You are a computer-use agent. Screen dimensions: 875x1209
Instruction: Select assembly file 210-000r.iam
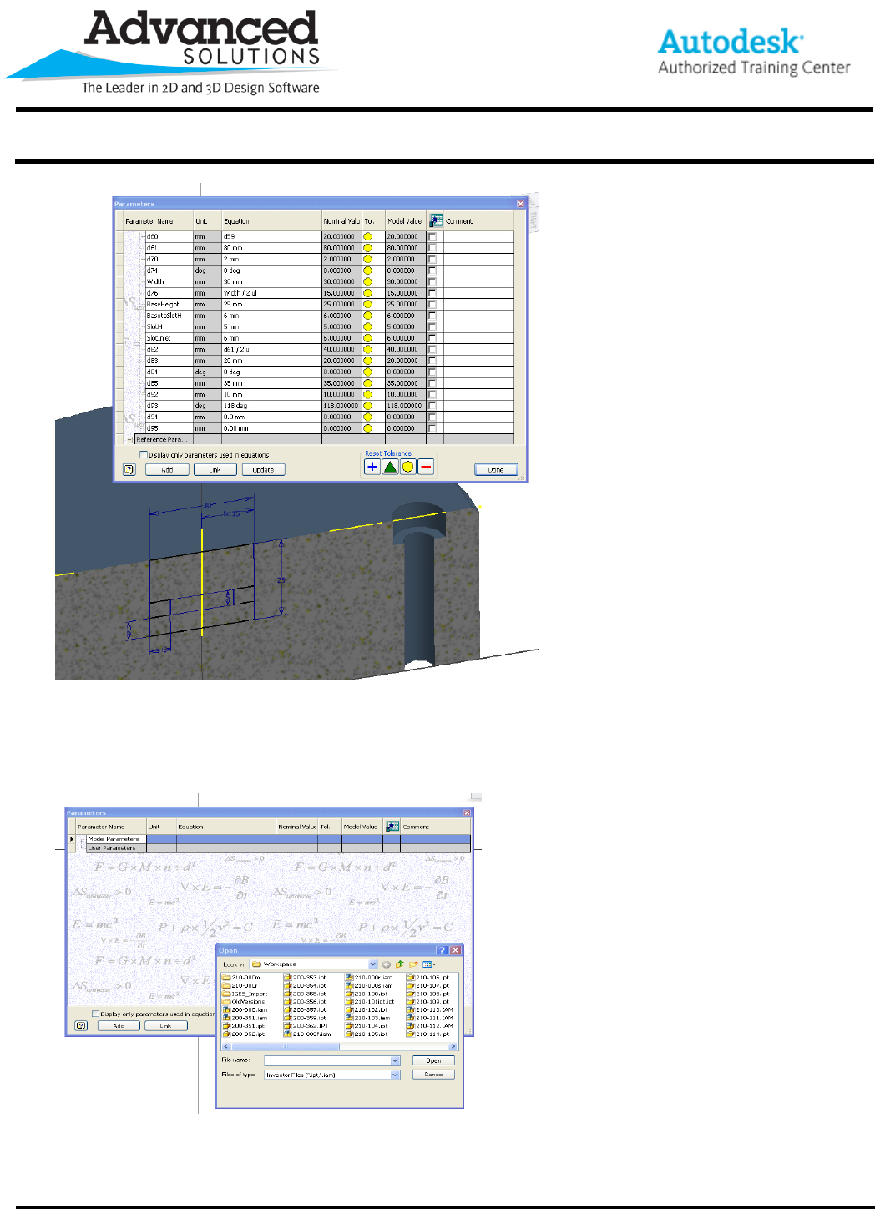coord(369,978)
